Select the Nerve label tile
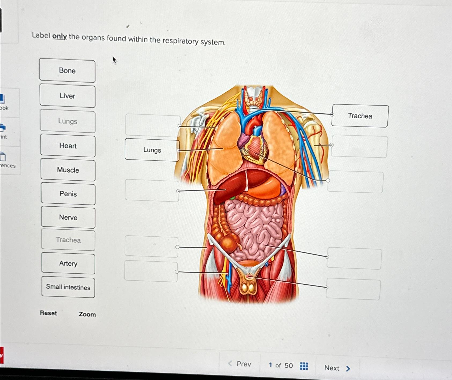The width and height of the screenshot is (452, 380). pyautogui.click(x=68, y=217)
